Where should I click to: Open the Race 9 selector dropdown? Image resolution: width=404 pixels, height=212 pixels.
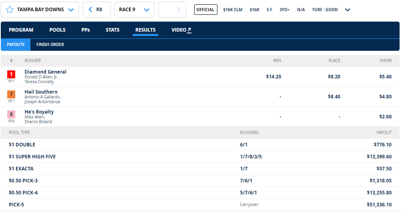[x=135, y=10]
